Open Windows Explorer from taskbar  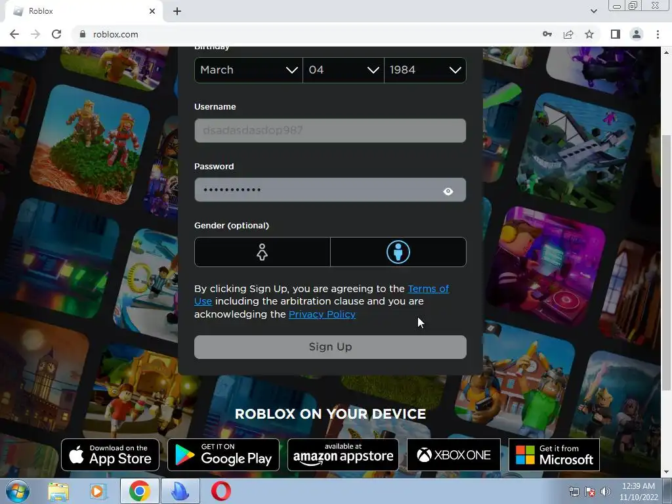(x=58, y=491)
